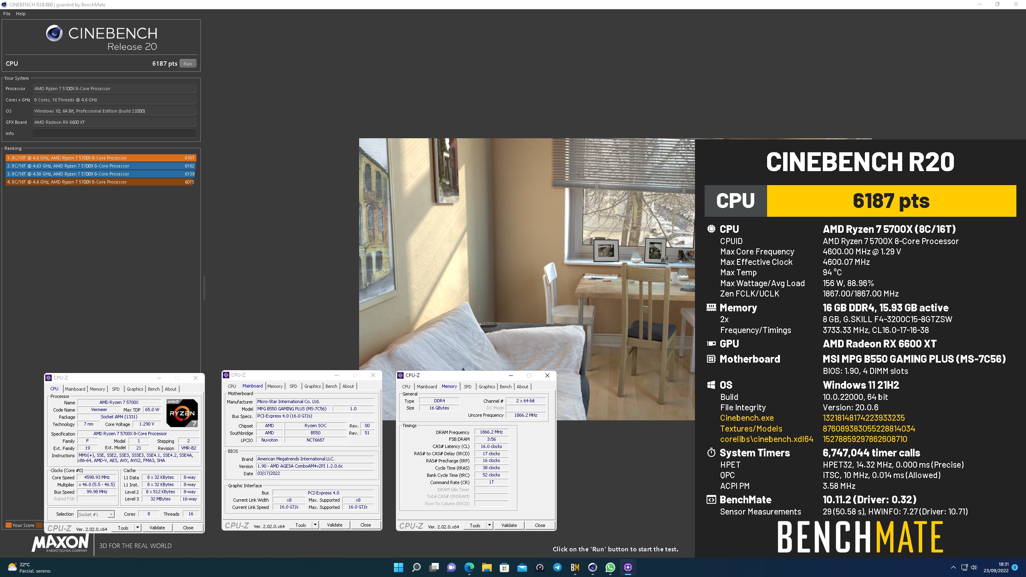Click Validate in the CPU-Z Memory window
1026x577 pixels.
[x=509, y=525]
